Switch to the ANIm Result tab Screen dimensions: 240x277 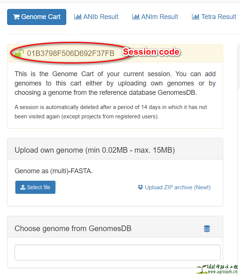155,17
